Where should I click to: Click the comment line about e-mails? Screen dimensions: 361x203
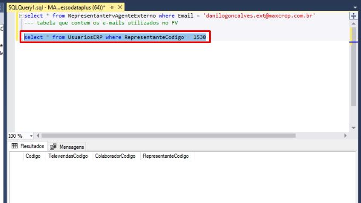point(101,23)
